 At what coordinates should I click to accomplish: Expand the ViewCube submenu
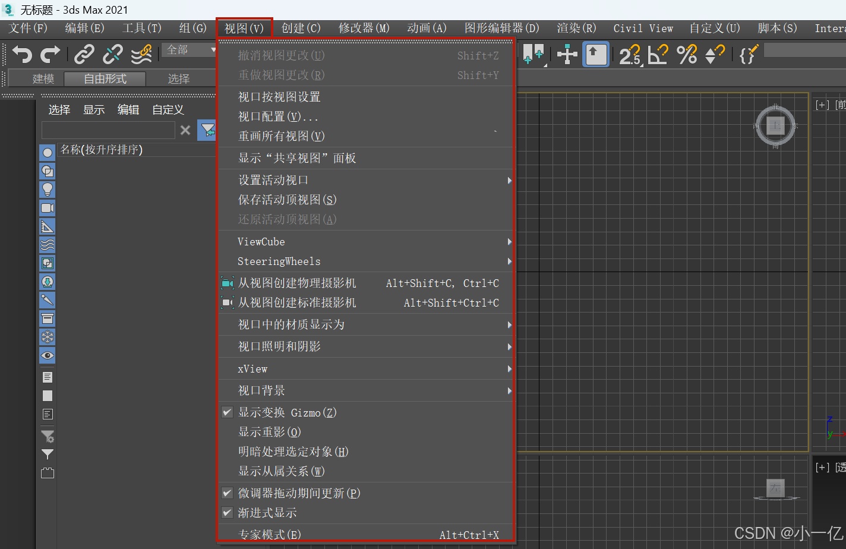pos(365,242)
